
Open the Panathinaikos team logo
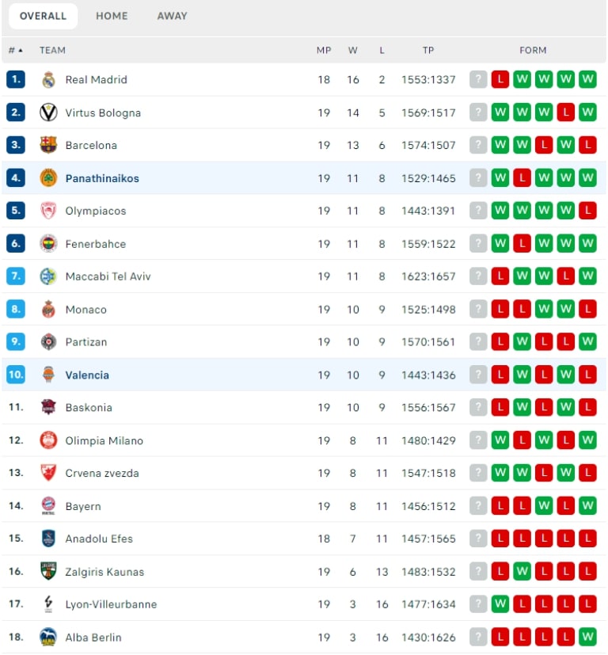tap(48, 178)
